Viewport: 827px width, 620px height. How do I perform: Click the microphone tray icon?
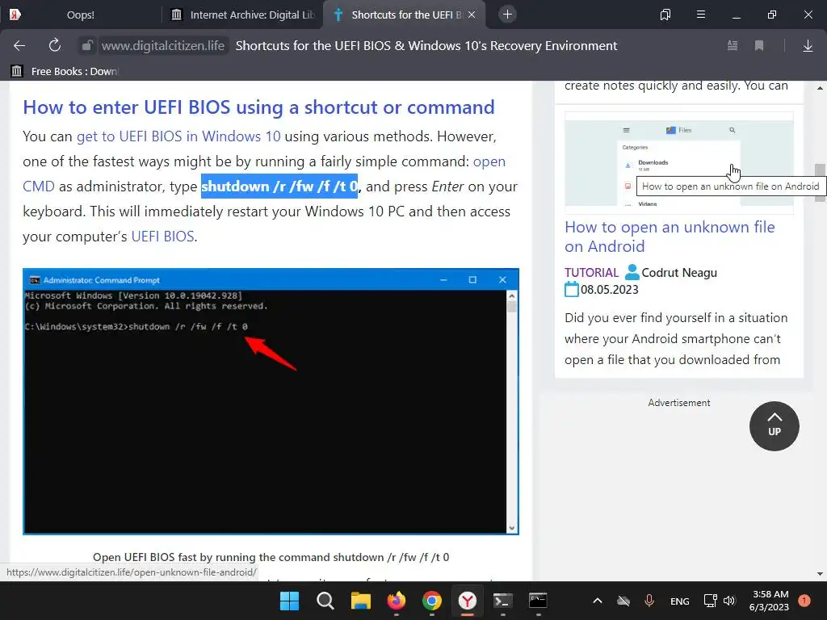649,601
